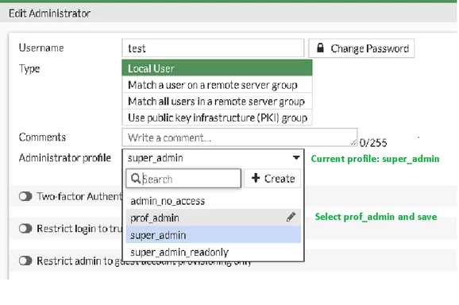Click the 0/255 comment character counter
459x305 pixels.
click(x=373, y=143)
